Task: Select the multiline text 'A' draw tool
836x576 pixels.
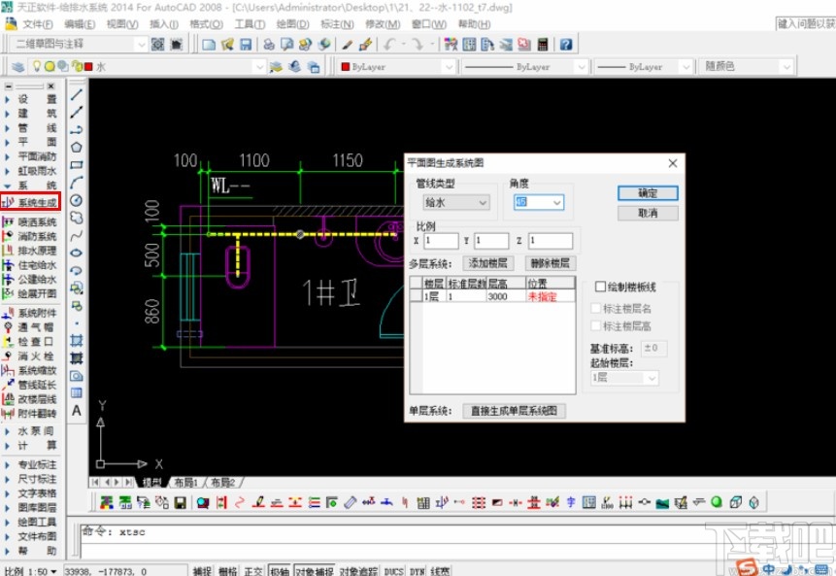Action: click(x=77, y=411)
